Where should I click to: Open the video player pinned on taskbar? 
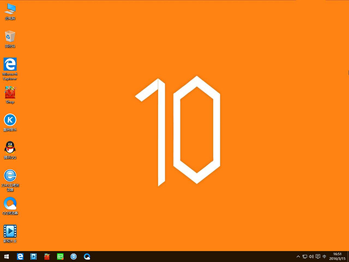[x=34, y=257]
